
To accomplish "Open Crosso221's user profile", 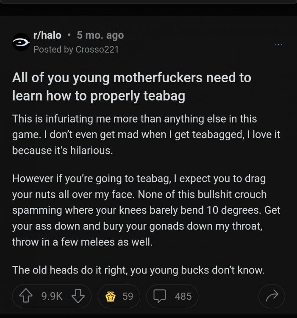I will (97, 50).
